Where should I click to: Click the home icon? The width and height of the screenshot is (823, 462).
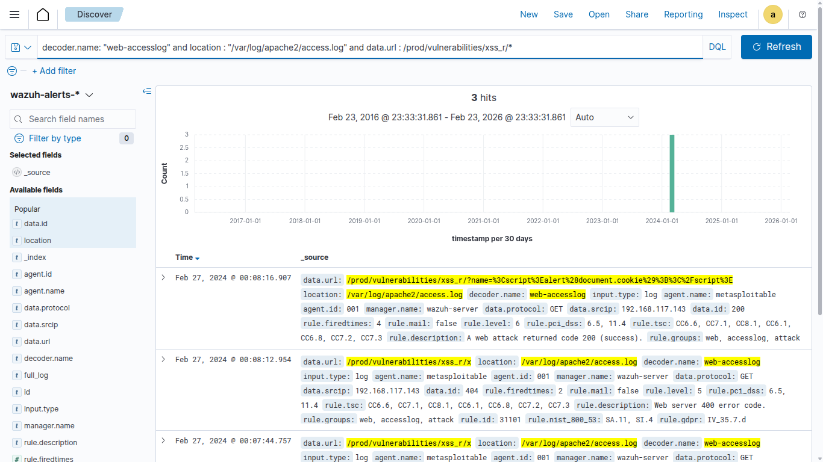coord(43,14)
